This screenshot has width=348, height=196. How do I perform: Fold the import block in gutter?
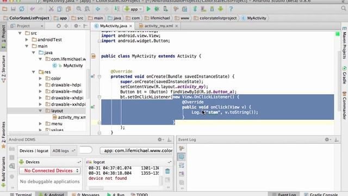[99, 41]
